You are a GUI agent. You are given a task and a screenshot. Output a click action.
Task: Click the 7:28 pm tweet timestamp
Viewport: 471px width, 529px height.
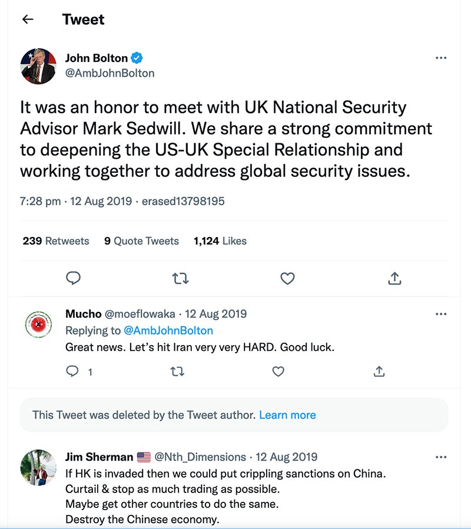point(40,201)
